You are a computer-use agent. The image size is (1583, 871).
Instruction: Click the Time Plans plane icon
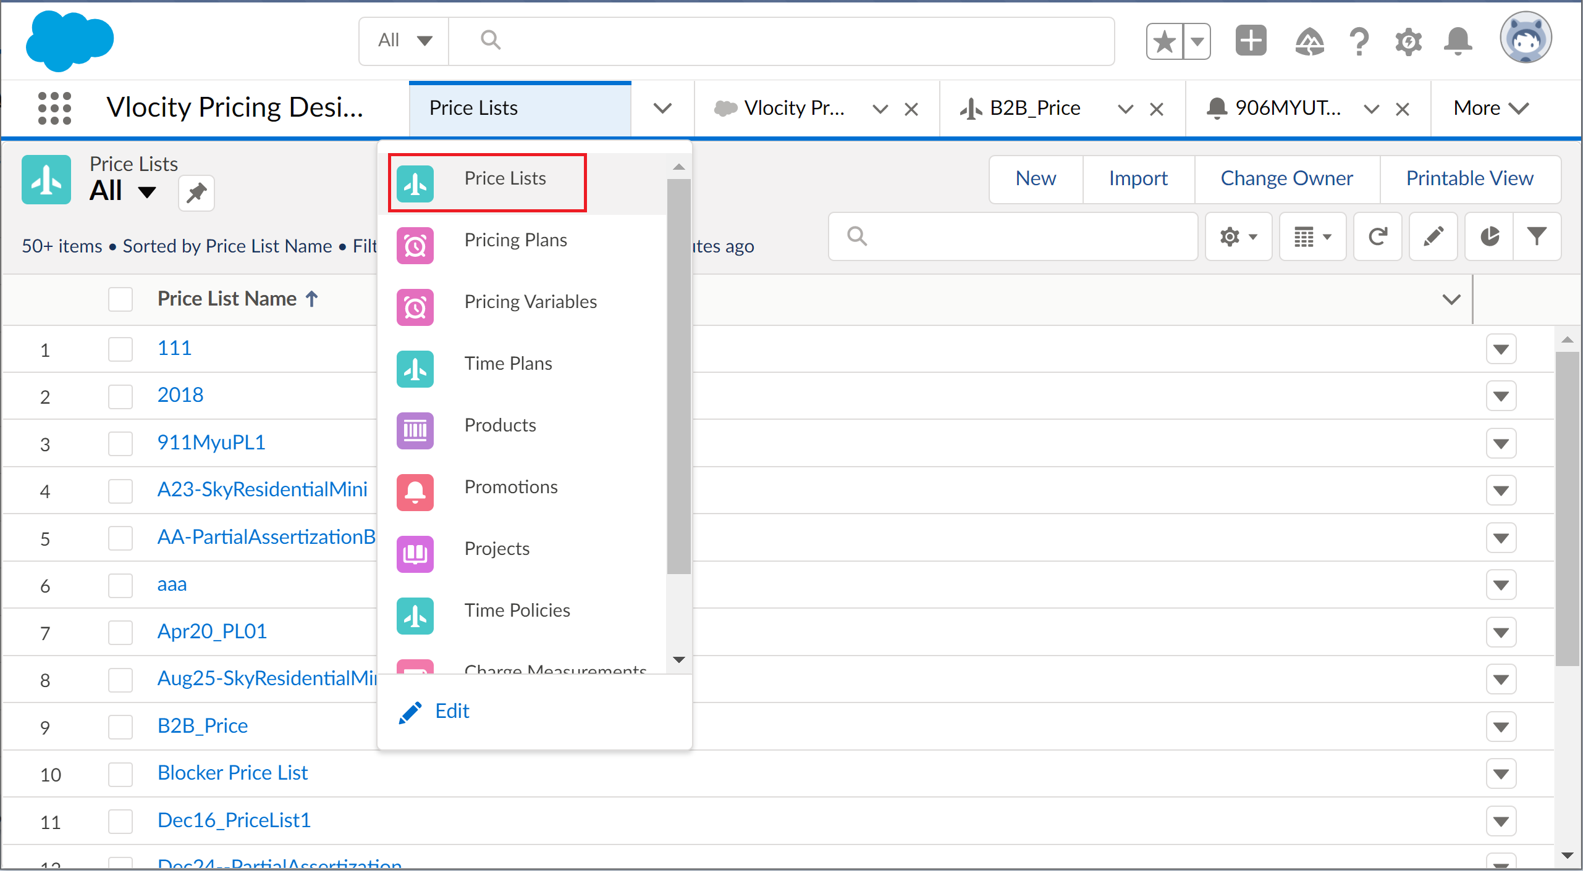click(415, 369)
